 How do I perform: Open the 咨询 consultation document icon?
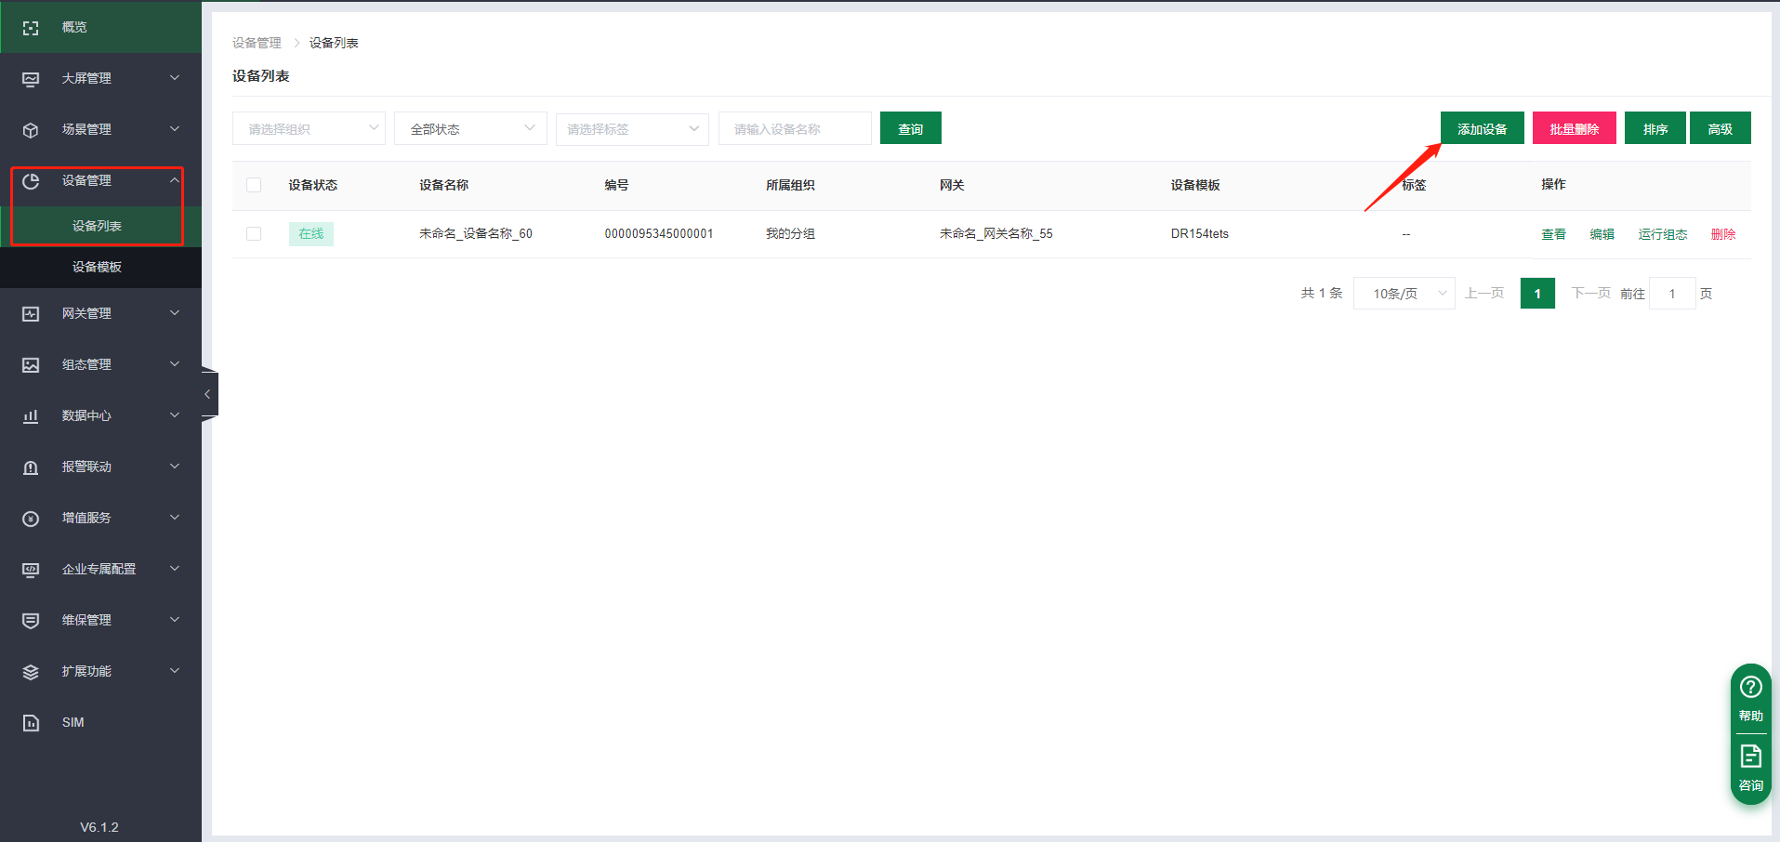[x=1750, y=756]
